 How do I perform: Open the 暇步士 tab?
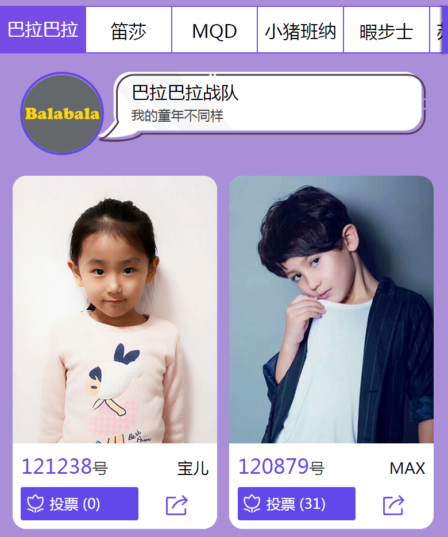(x=387, y=30)
